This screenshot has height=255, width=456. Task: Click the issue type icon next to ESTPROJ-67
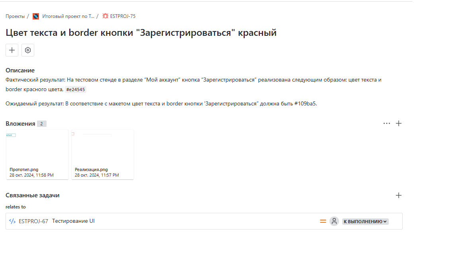pyautogui.click(x=12, y=221)
